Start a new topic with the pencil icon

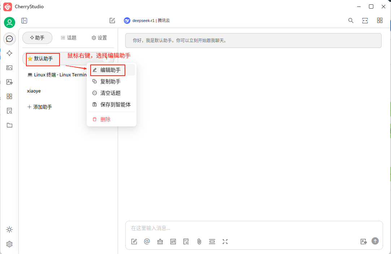[112, 21]
